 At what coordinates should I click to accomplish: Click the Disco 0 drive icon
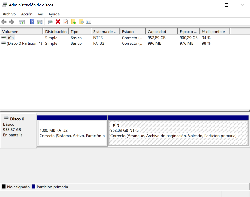click(6, 118)
